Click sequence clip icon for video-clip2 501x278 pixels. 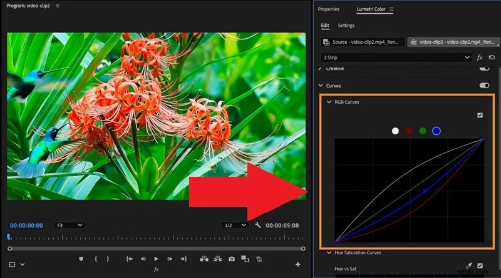tap(414, 42)
